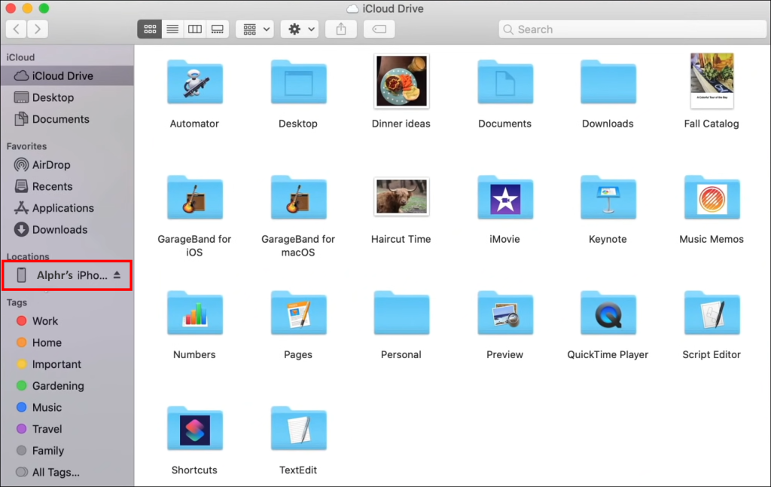Open Applications from the sidebar
The image size is (771, 487).
(x=62, y=208)
